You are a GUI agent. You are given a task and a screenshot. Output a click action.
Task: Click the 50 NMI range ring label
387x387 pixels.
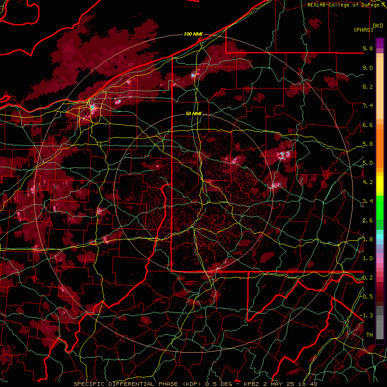click(x=194, y=114)
